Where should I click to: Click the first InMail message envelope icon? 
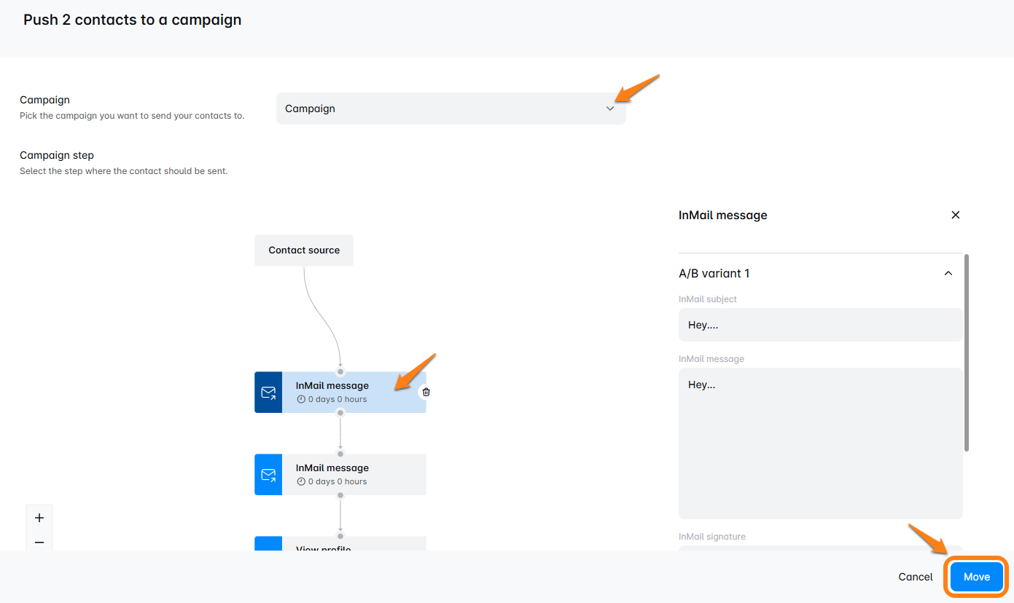(x=268, y=393)
